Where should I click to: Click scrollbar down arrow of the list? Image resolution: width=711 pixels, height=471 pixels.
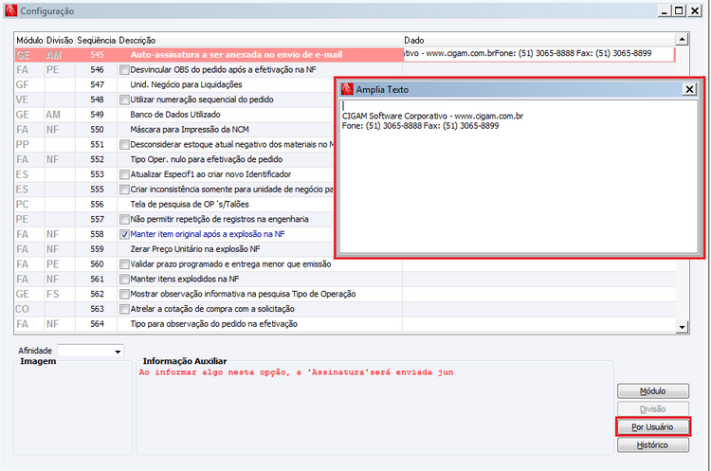[682, 326]
